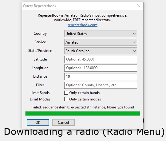Expand the Country dropdown arrow

[x=134, y=34]
